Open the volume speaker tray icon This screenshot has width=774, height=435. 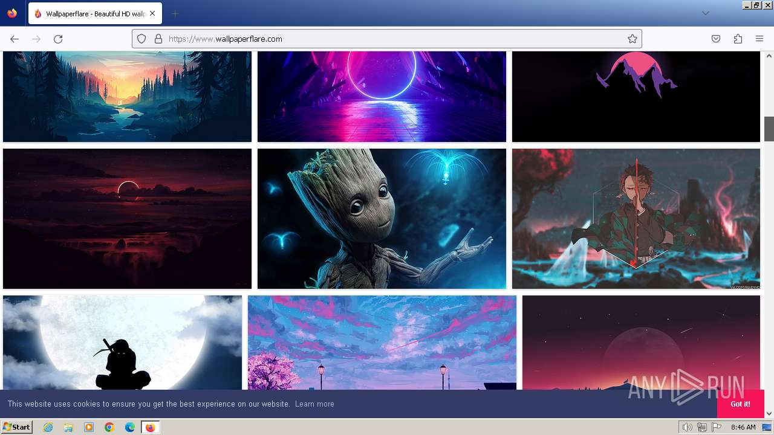(687, 427)
